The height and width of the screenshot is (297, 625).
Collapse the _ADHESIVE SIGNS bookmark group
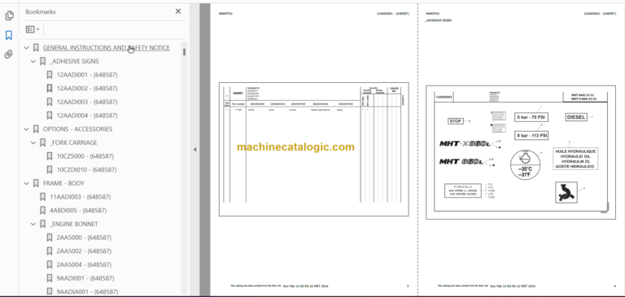click(33, 61)
